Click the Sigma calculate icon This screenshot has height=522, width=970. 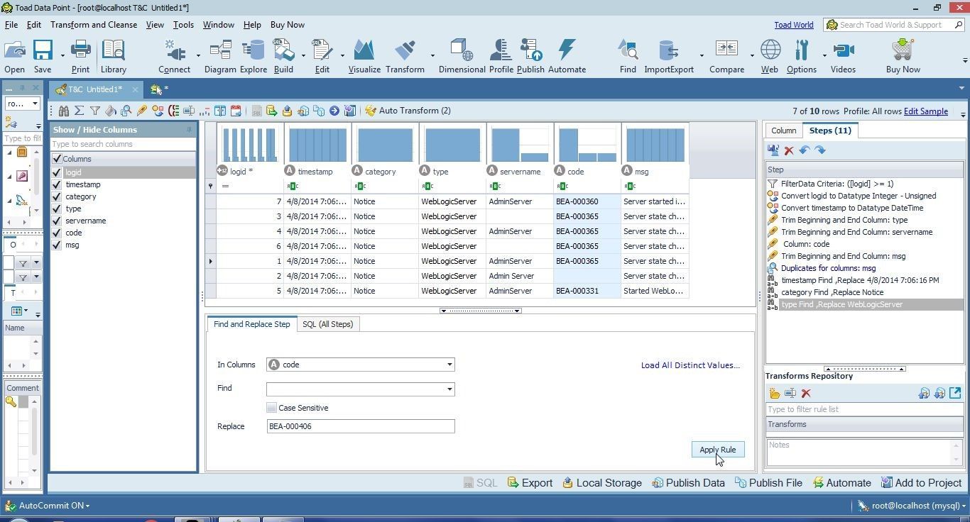(80, 111)
